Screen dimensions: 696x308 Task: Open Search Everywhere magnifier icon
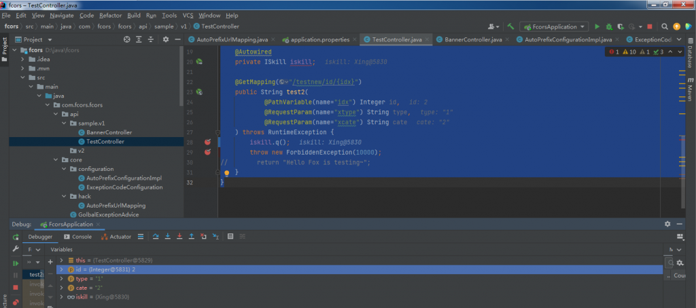tap(665, 26)
